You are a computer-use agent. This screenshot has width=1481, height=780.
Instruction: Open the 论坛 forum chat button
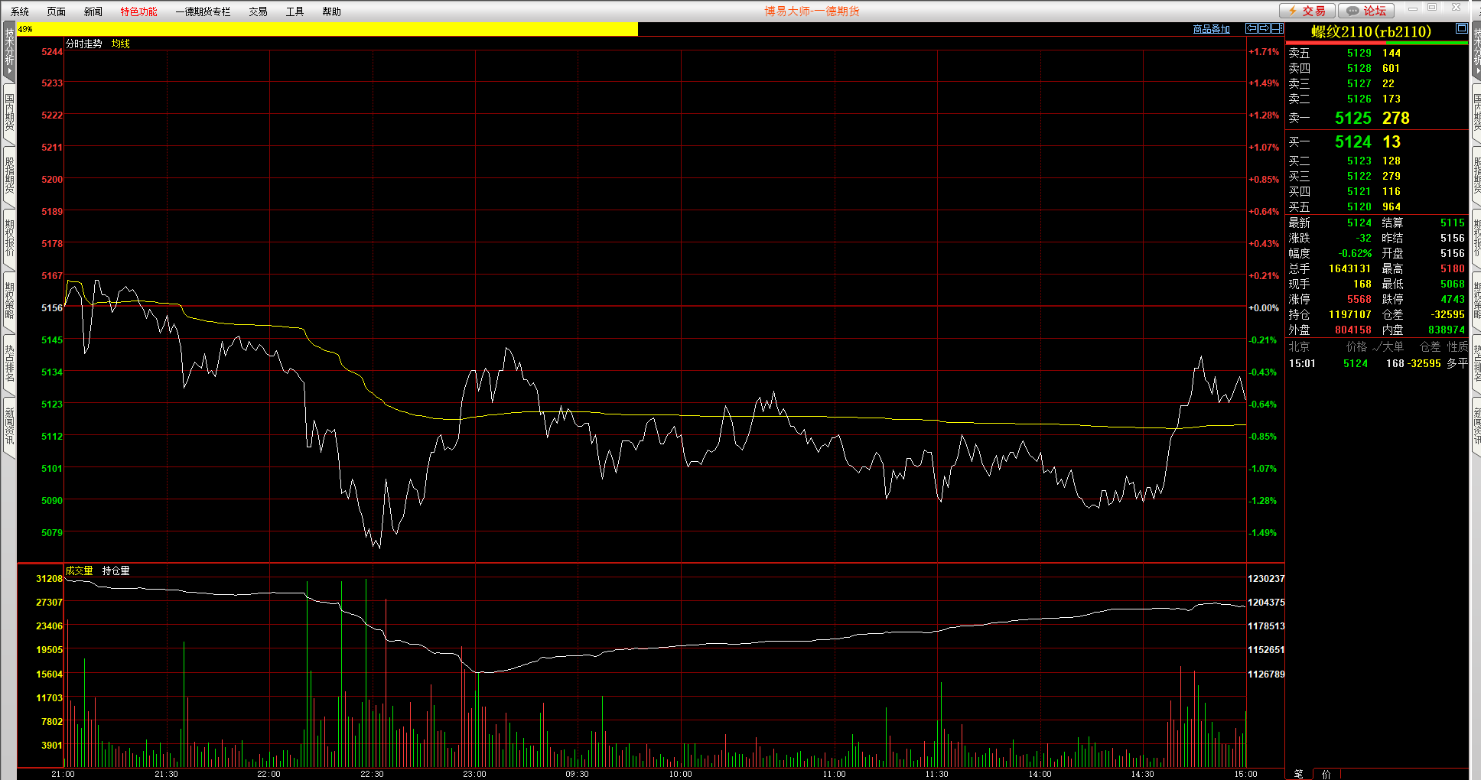coord(1366,11)
